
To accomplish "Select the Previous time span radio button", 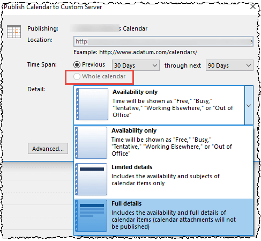I will (x=77, y=64).
